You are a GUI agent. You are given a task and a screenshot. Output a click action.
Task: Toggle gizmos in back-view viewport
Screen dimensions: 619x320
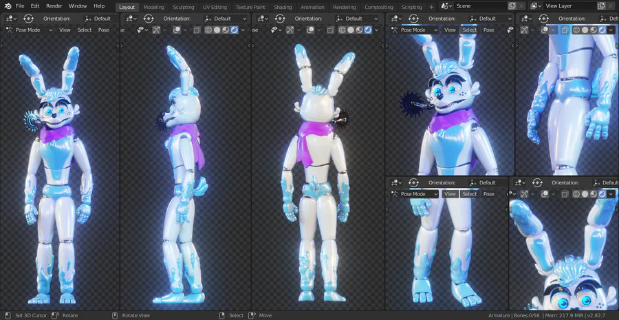[290, 30]
